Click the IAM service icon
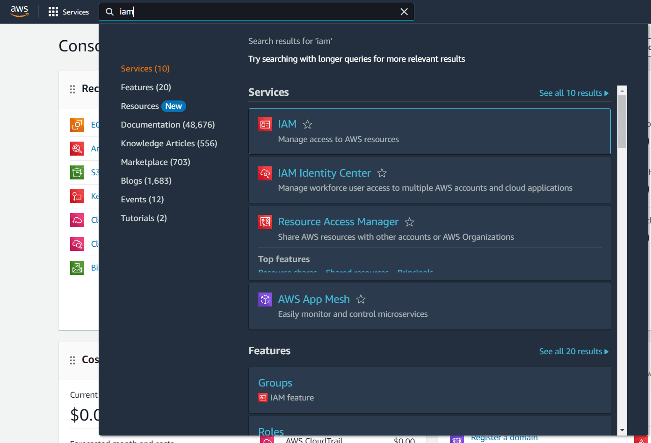 point(265,124)
